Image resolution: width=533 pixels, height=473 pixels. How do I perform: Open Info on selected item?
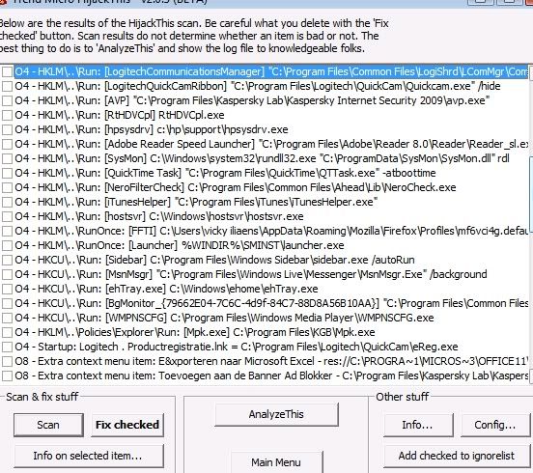coord(88,456)
